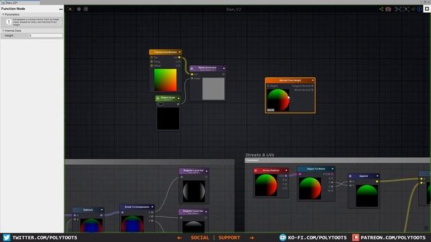Open the Append node dropdown arrow
This screenshot has height=242, width=431.
377,176
